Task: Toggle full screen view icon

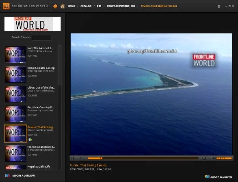Action: (x=204, y=158)
